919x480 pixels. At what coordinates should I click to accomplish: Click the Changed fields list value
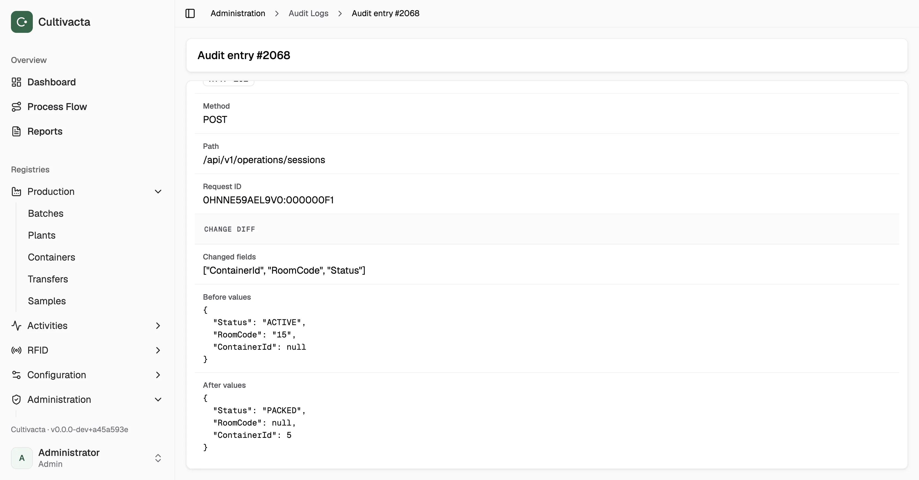coord(284,270)
